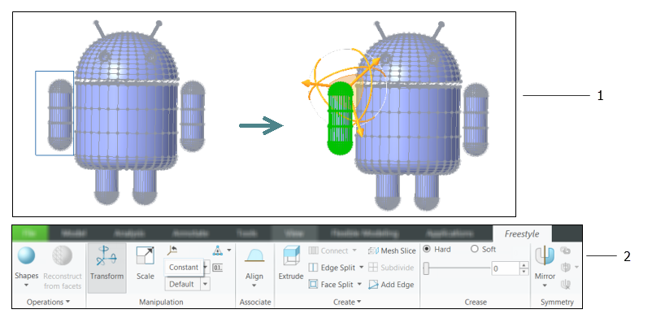652x327 pixels.
Task: Use the Add Edge tool
Action: click(x=392, y=285)
